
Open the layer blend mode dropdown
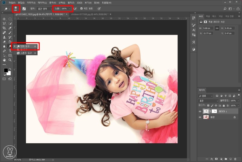pos(208,100)
